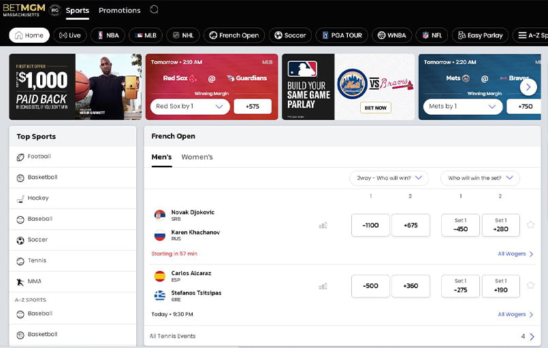Screen dimensions: 548x348
Task: Click Basketball icon under Top Sports
Action: [20, 178]
